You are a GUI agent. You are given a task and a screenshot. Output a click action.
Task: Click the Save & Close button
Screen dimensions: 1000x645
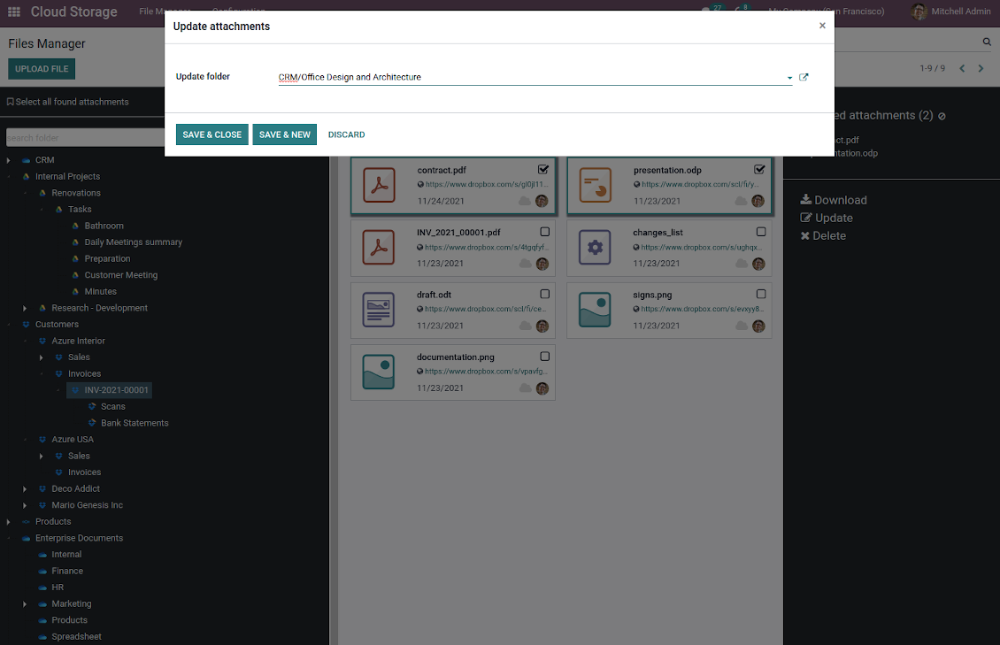click(x=212, y=134)
